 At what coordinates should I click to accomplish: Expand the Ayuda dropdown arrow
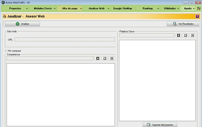194,9
